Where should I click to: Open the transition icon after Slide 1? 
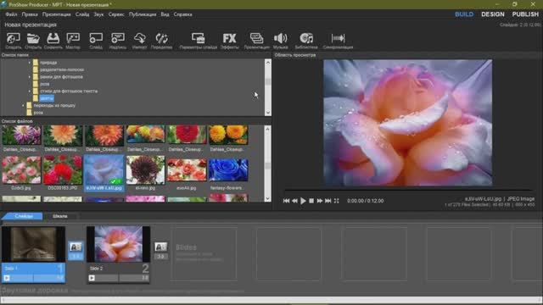(76, 247)
